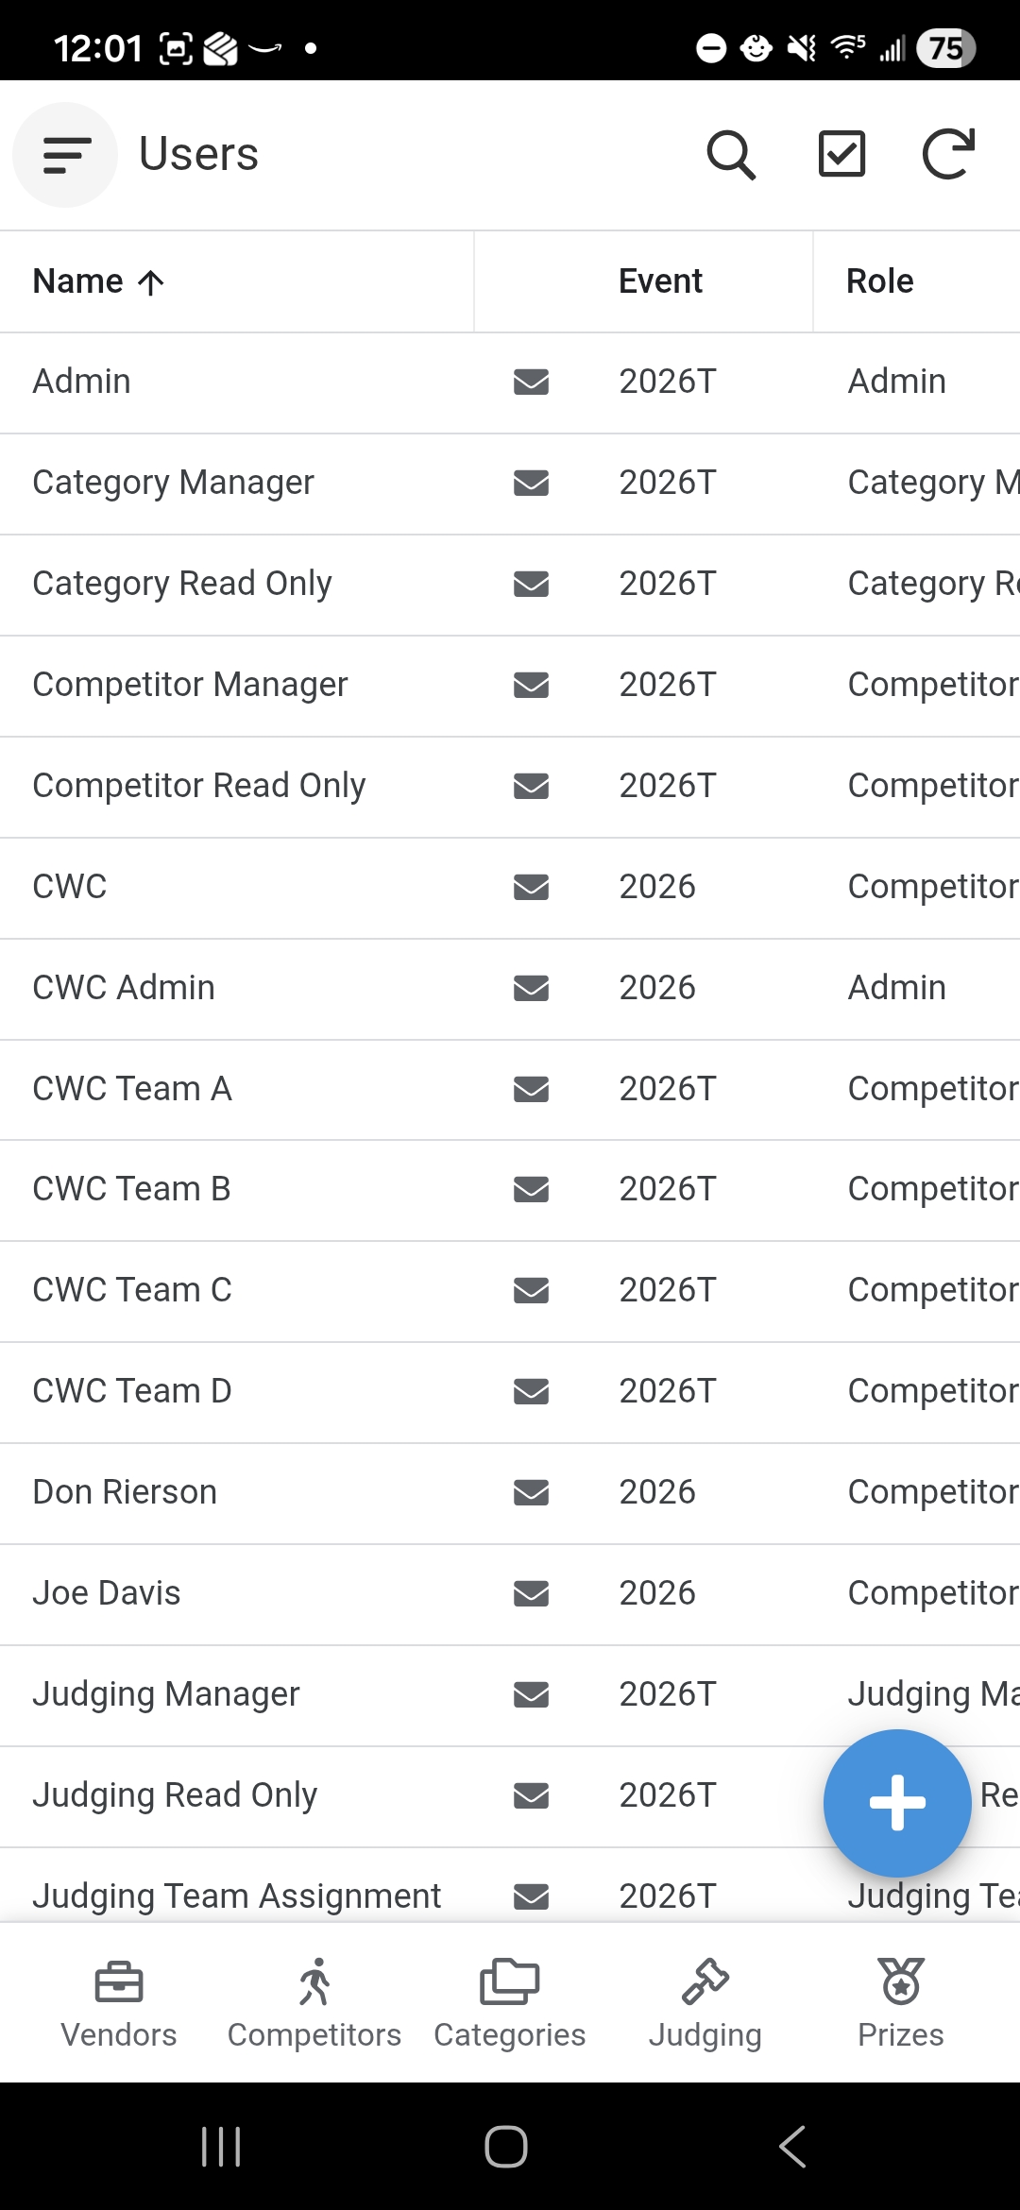Tap the refresh users icon
The height and width of the screenshot is (2210, 1020).
[947, 155]
